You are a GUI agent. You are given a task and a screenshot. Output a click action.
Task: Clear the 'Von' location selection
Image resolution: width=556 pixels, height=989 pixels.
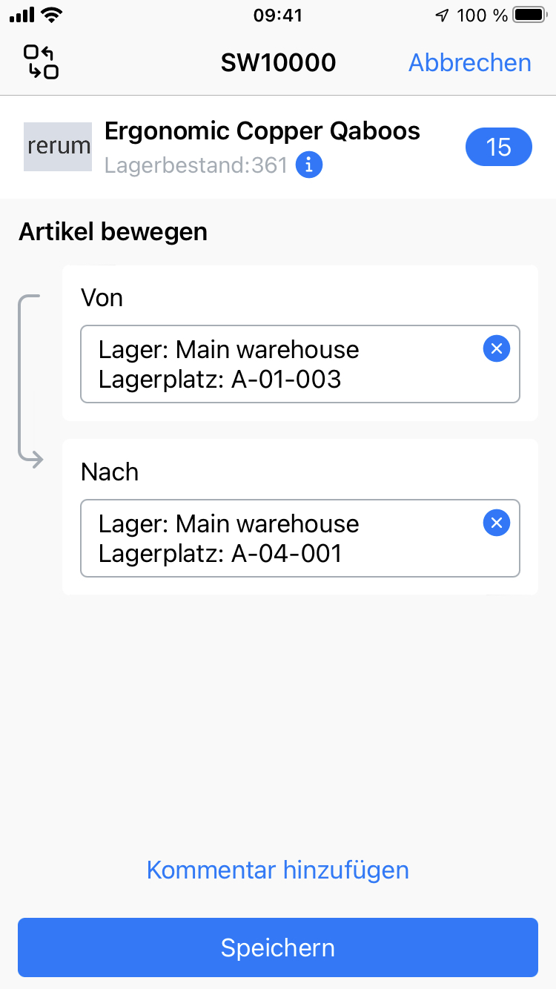point(496,348)
